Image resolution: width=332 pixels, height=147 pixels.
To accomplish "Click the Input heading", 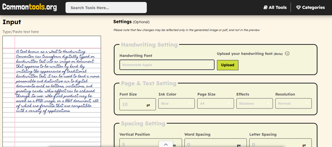I will [12, 22].
